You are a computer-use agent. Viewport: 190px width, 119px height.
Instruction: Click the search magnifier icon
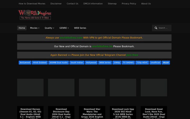tap(156, 28)
